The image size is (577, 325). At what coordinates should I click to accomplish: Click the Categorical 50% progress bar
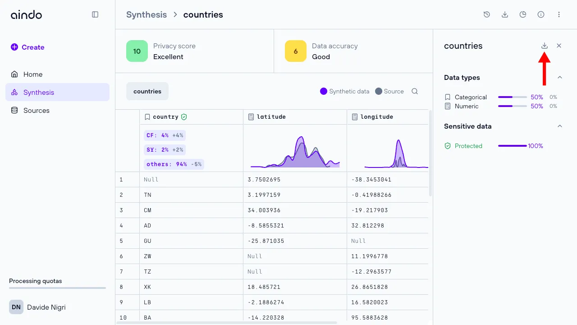513,97
